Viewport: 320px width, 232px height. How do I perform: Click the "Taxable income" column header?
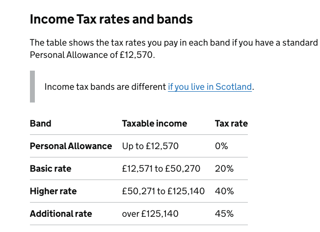(x=154, y=124)
